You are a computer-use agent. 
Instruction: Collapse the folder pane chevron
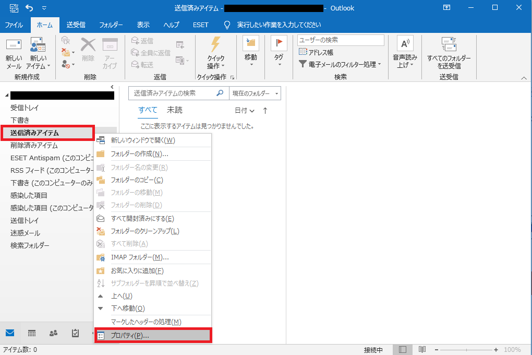coord(112,87)
